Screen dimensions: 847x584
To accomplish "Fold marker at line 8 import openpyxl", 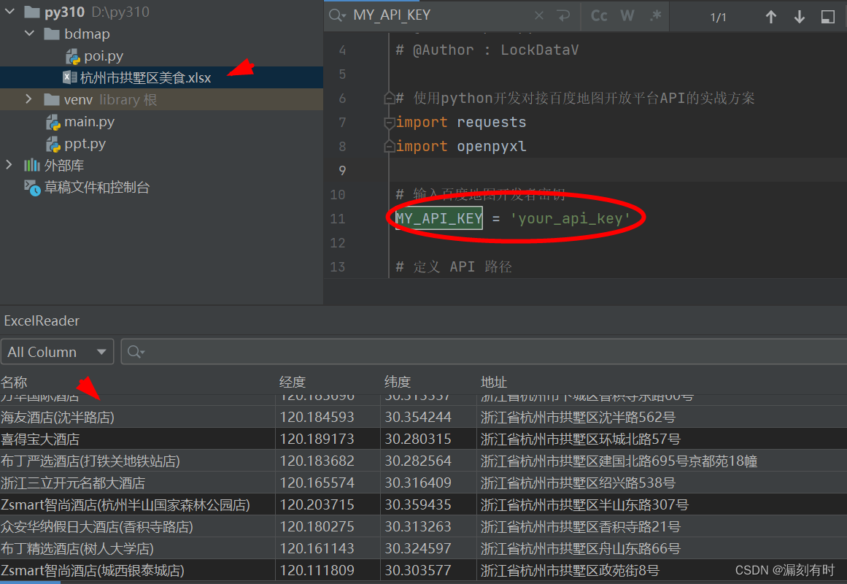I will 389,147.
